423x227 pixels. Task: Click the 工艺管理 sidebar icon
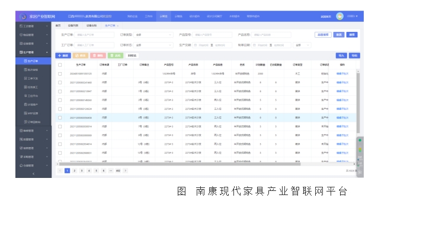21,26
